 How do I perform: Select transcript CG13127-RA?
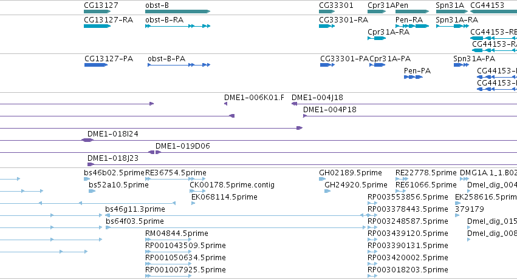(109, 20)
